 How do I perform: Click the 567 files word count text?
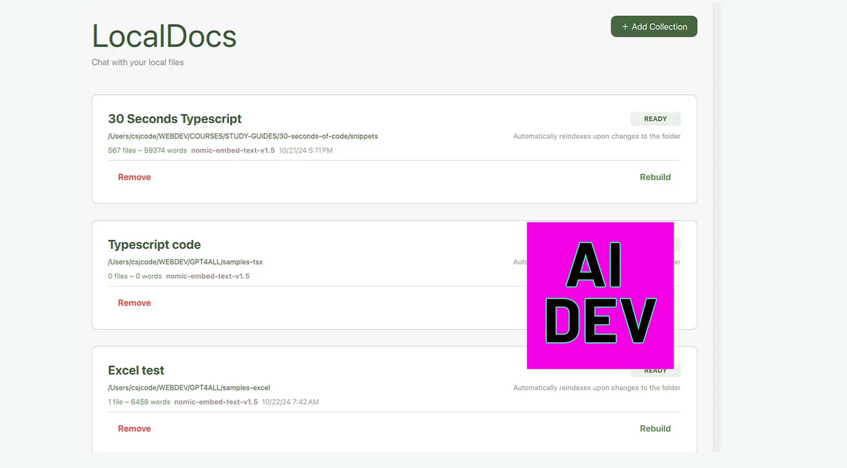147,150
